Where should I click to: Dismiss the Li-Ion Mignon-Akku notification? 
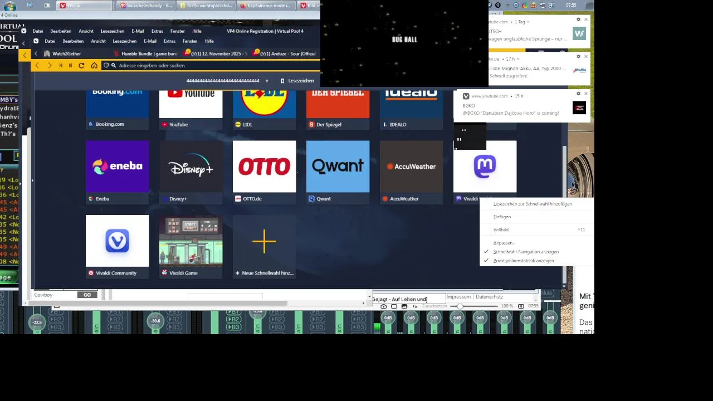[585, 56]
